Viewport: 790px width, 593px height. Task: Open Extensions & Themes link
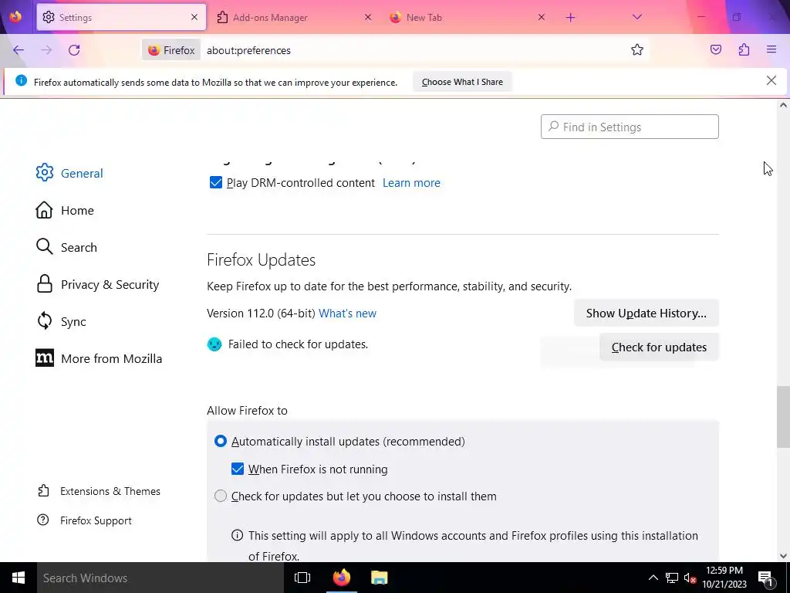point(100,491)
